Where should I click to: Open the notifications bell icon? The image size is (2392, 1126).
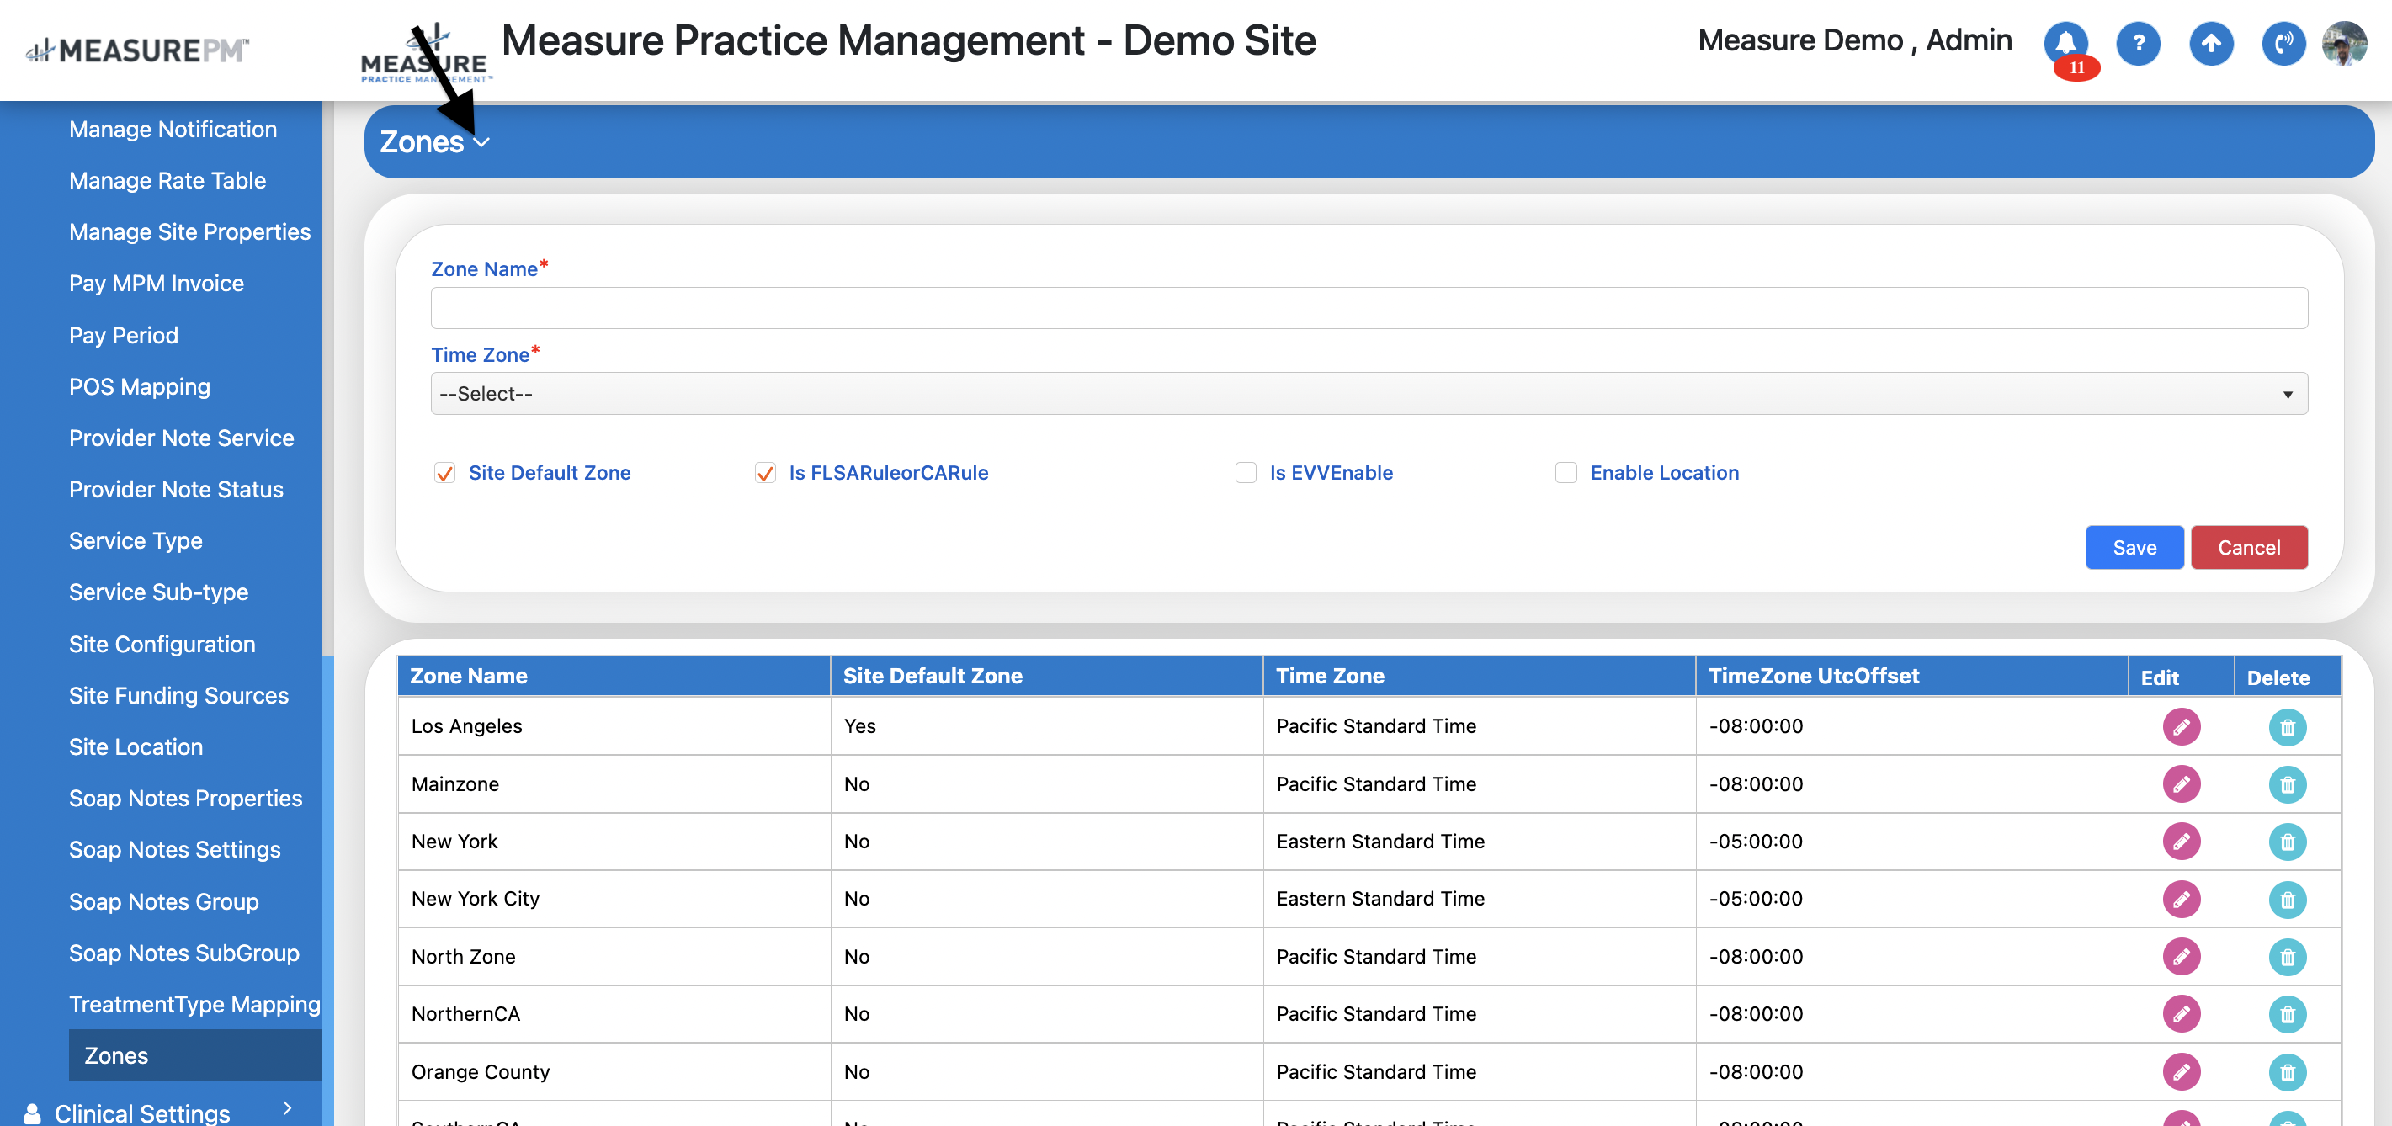[x=2065, y=43]
